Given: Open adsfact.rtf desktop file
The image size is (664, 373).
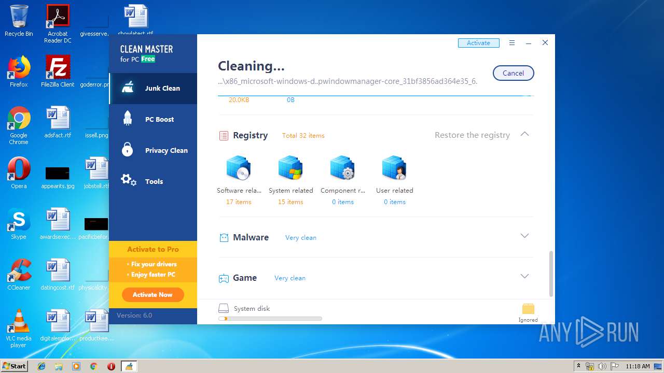Looking at the screenshot, I should (58, 122).
